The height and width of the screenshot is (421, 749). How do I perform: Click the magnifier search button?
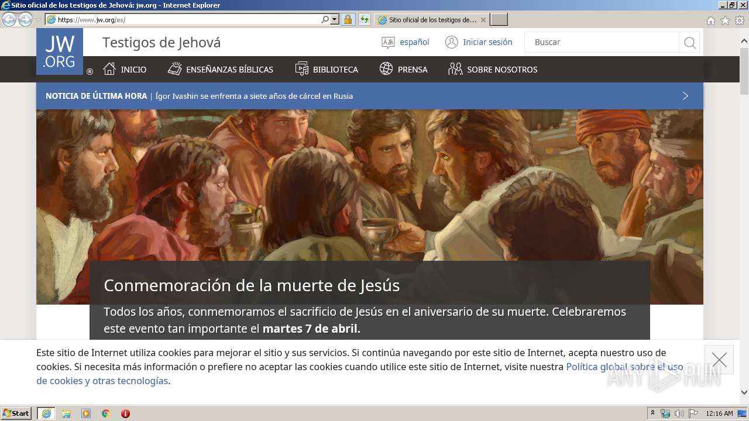(x=690, y=42)
